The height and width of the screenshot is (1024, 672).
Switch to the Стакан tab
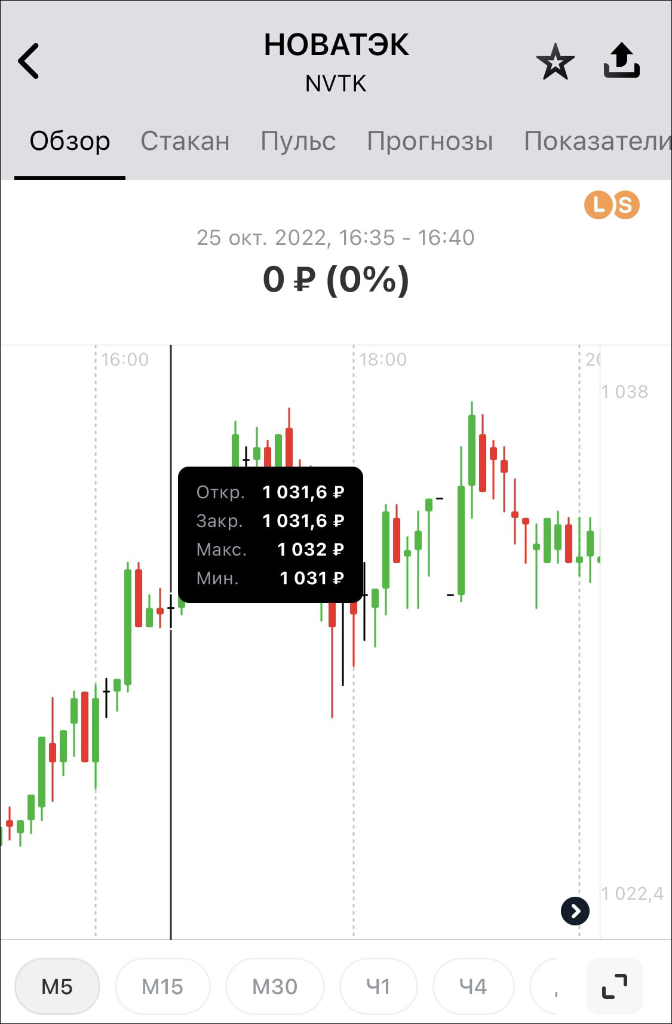185,142
